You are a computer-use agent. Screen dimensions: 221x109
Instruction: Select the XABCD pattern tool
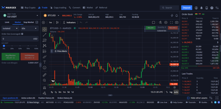click(x=45, y=46)
